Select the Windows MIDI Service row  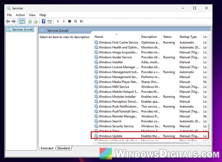[150, 87]
